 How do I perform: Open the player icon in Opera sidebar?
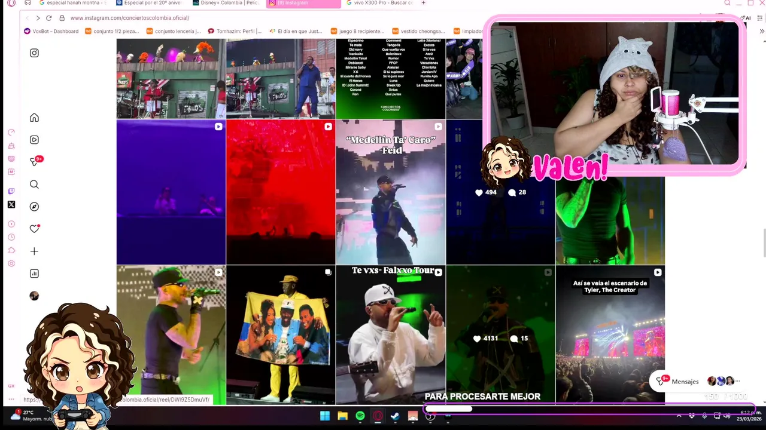pos(11,224)
